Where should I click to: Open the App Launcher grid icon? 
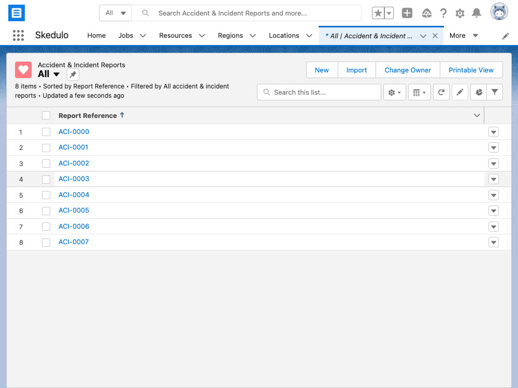(x=18, y=35)
